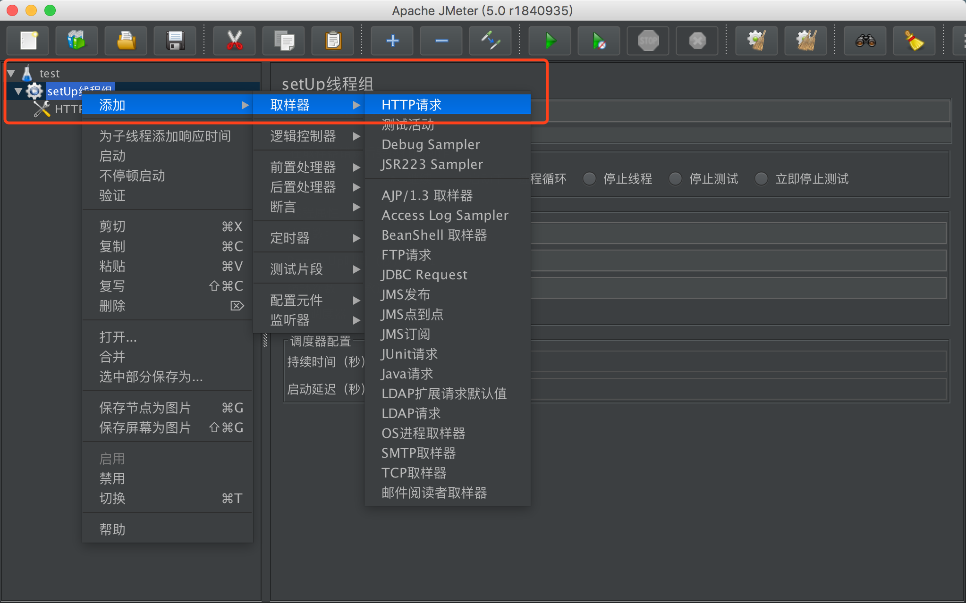Viewport: 966px width, 603px height.
Task: Click 选中部分保存为... menu entry
Action: (x=168, y=377)
